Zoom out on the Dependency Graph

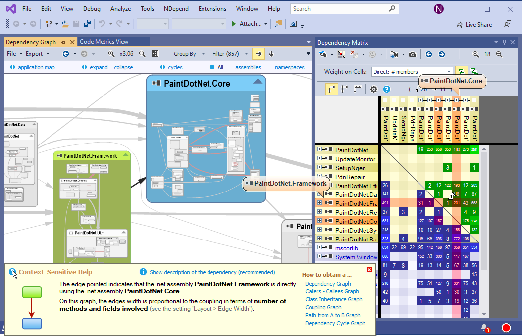(x=142, y=54)
